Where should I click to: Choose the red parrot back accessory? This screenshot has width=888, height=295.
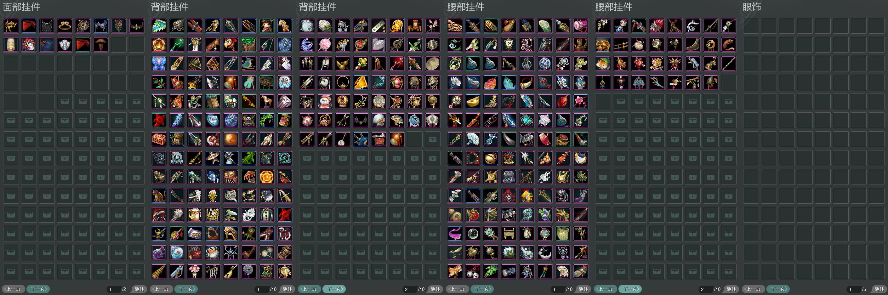(x=231, y=45)
